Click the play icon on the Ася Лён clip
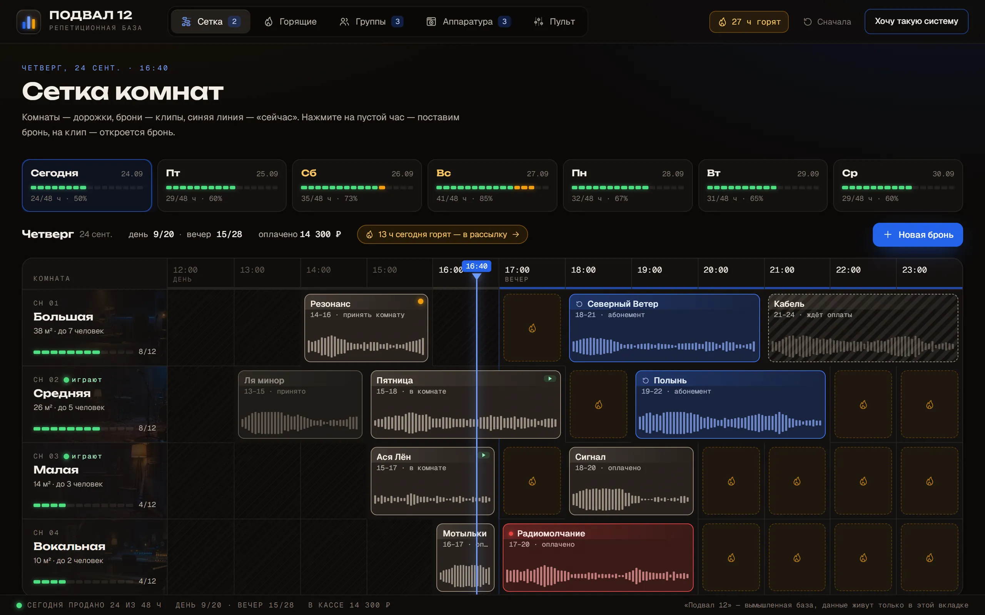This screenshot has width=985, height=615. [484, 455]
